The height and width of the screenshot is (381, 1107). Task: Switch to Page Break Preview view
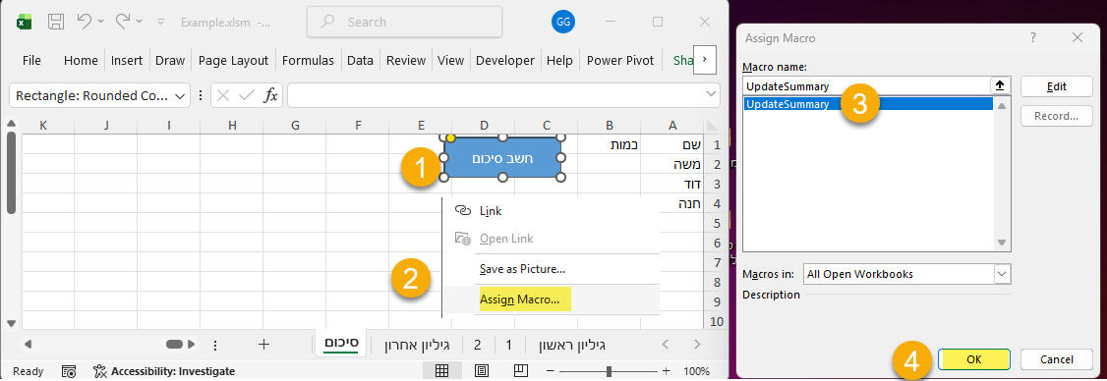pyautogui.click(x=520, y=370)
